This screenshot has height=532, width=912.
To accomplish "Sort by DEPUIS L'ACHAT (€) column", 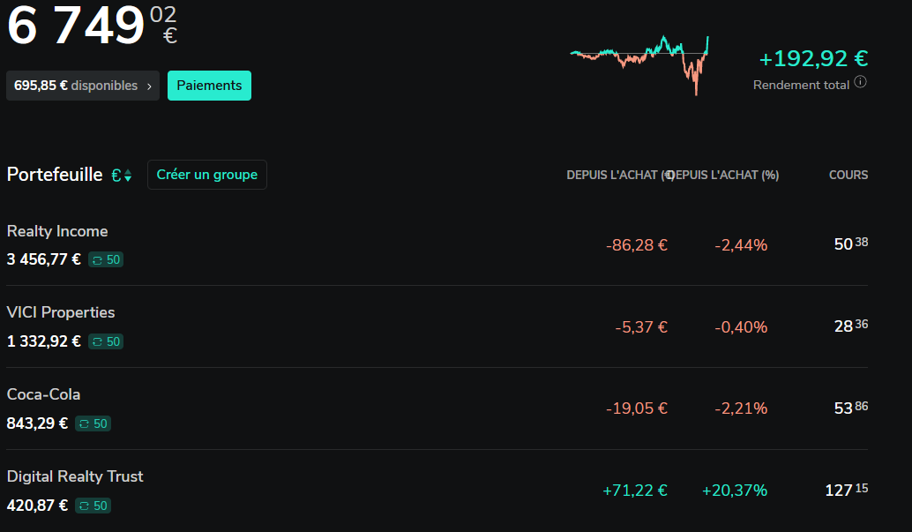I will coord(621,175).
